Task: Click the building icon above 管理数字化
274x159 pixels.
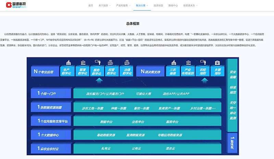Action: pos(83,62)
